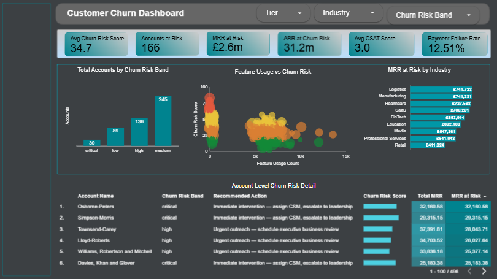Viewport: 497px width, 279px height.
Task: Click the Customer Churn Dashboard title
Action: 126,13
